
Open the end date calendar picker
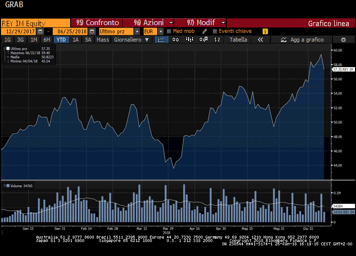[x=92, y=31]
